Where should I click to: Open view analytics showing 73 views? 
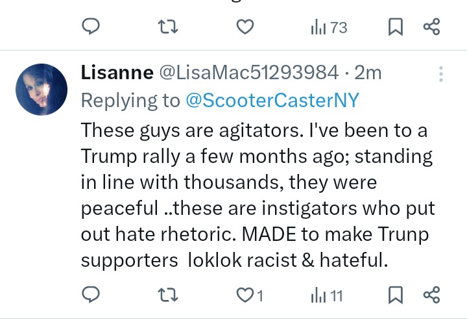click(x=318, y=27)
